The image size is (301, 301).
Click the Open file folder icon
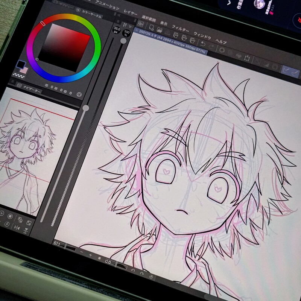(x=159, y=30)
